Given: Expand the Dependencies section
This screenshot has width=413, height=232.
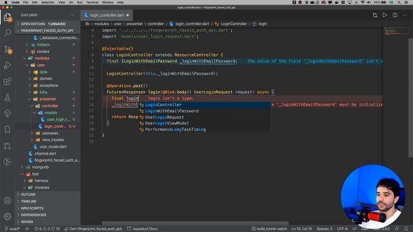Looking at the screenshot, I should [x=47, y=215].
